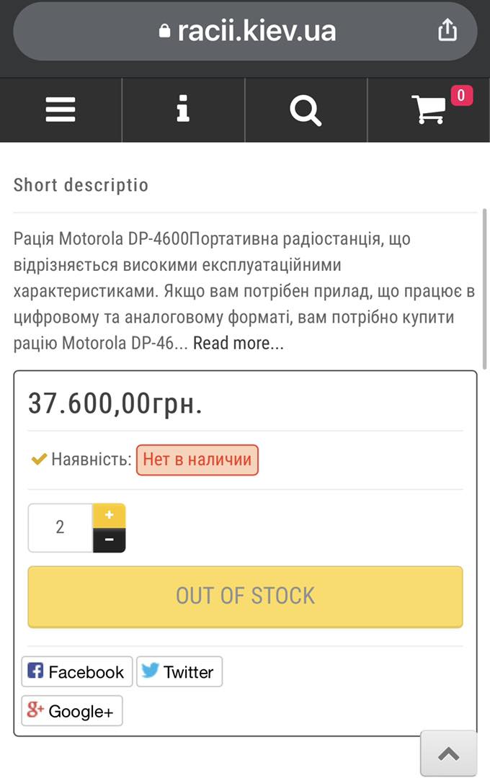Decrease quantity with the minus stepper
Screen dimensions: 490x778
(x=110, y=540)
